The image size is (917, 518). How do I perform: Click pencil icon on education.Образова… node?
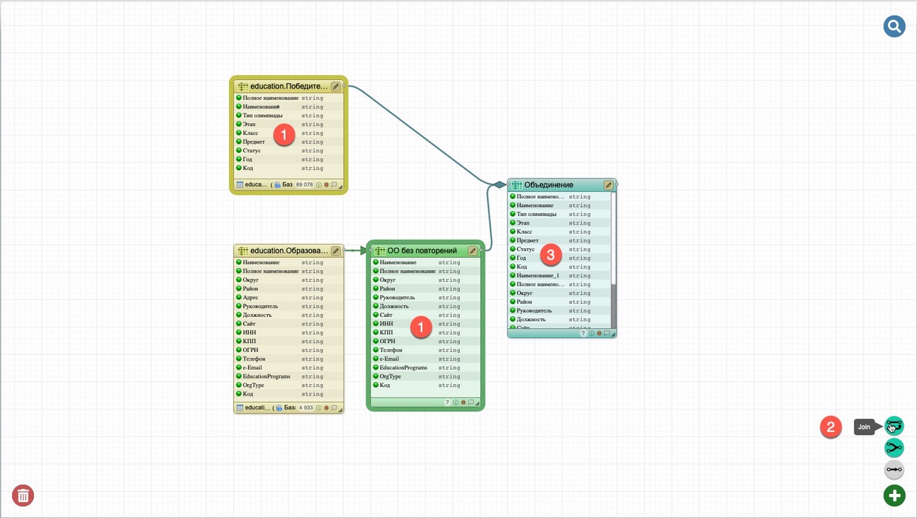point(336,251)
